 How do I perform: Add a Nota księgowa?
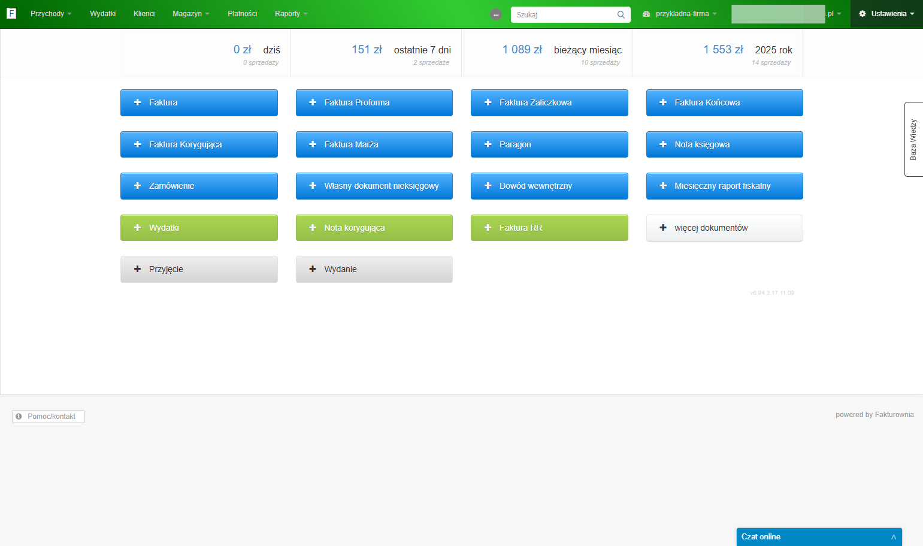[x=725, y=144]
